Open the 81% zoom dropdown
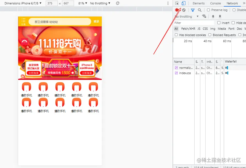The width and height of the screenshot is (246, 168). tap(83, 3)
